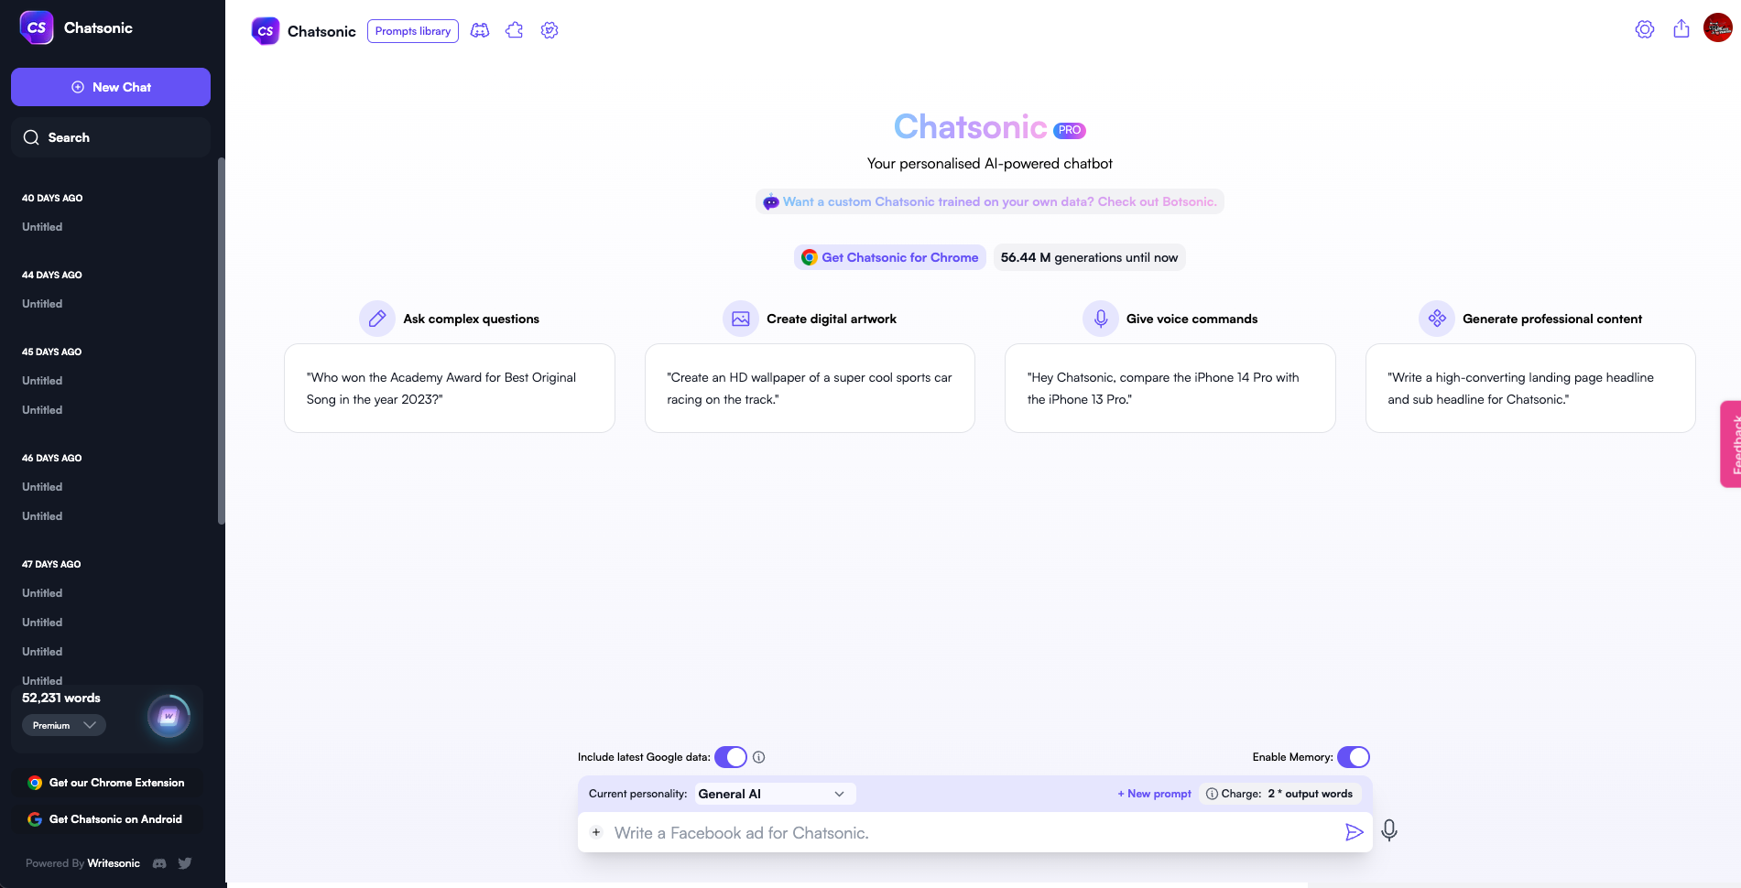Image resolution: width=1741 pixels, height=888 pixels.
Task: Open the Prompts library
Action: 412,31
